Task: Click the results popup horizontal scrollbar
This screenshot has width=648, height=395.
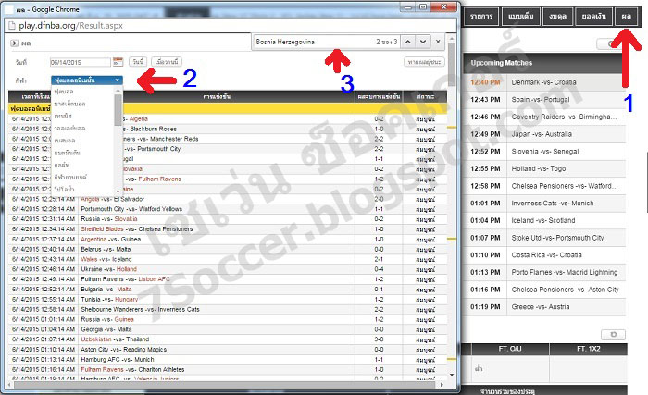Action: [225, 385]
